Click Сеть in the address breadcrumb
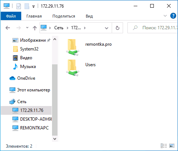This screenshot has height=151, width=178. point(59,28)
